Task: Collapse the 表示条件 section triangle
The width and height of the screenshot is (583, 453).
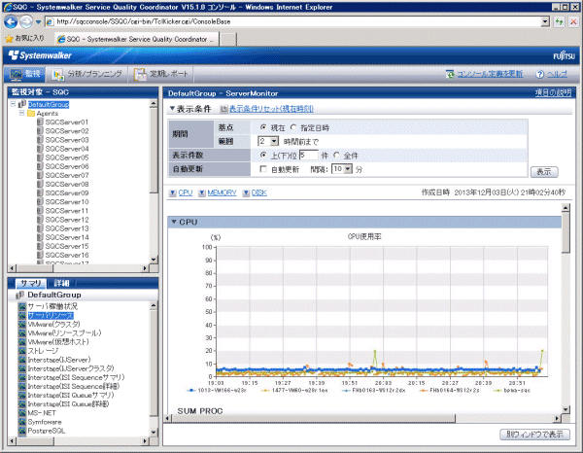Action: click(x=172, y=109)
